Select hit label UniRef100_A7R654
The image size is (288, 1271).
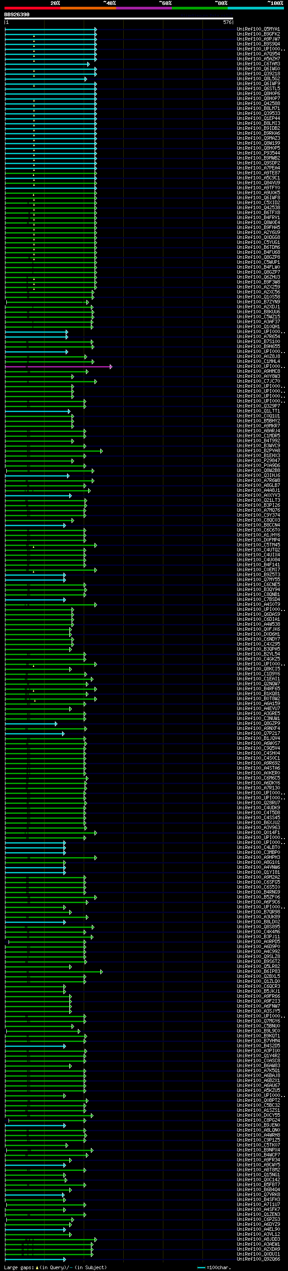tap(258, 336)
